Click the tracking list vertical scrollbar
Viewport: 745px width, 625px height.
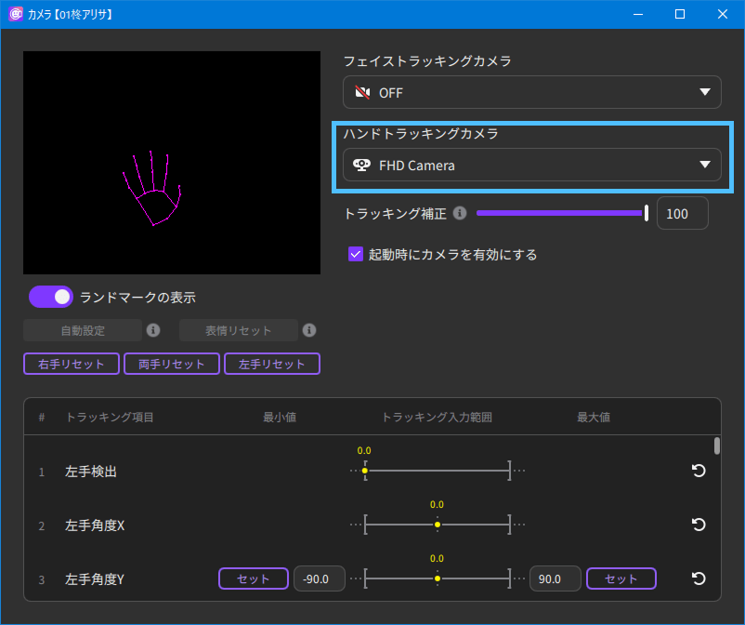pos(716,446)
